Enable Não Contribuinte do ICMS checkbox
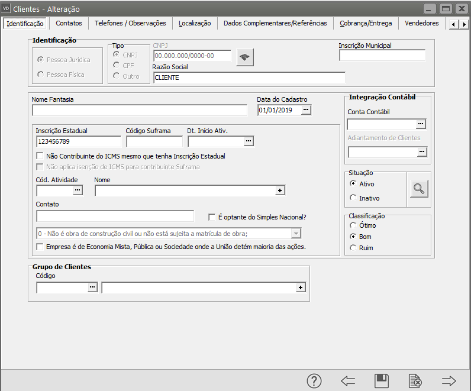 point(40,156)
